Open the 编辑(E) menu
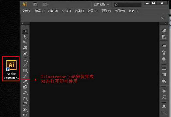171x117 pixels. pos(40,11)
